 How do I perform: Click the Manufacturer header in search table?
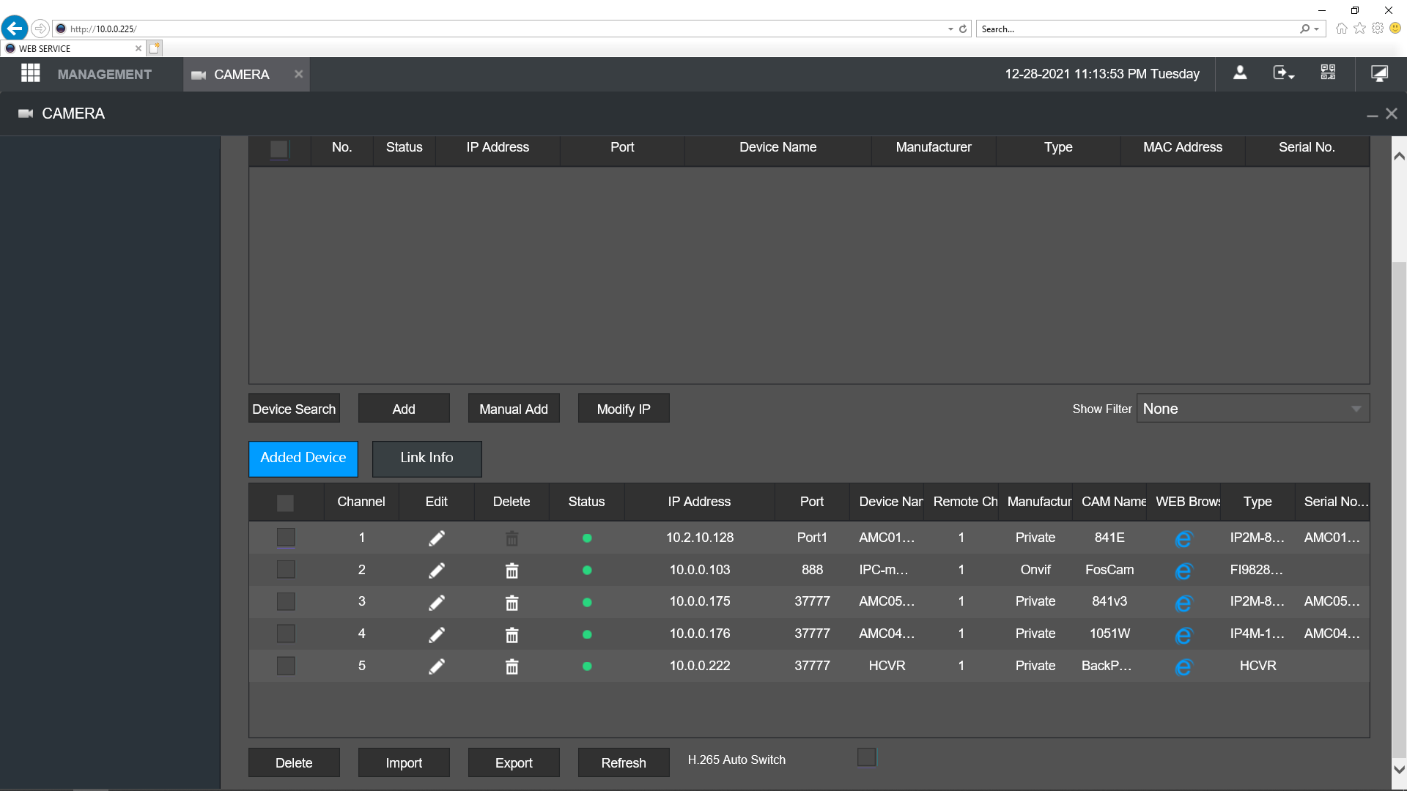point(934,147)
